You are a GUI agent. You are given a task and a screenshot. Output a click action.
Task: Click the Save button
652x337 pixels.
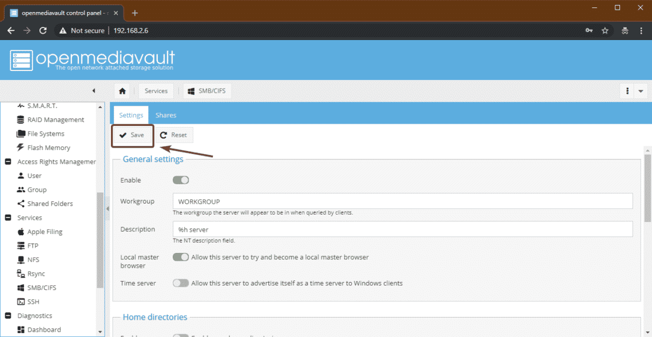tap(132, 135)
